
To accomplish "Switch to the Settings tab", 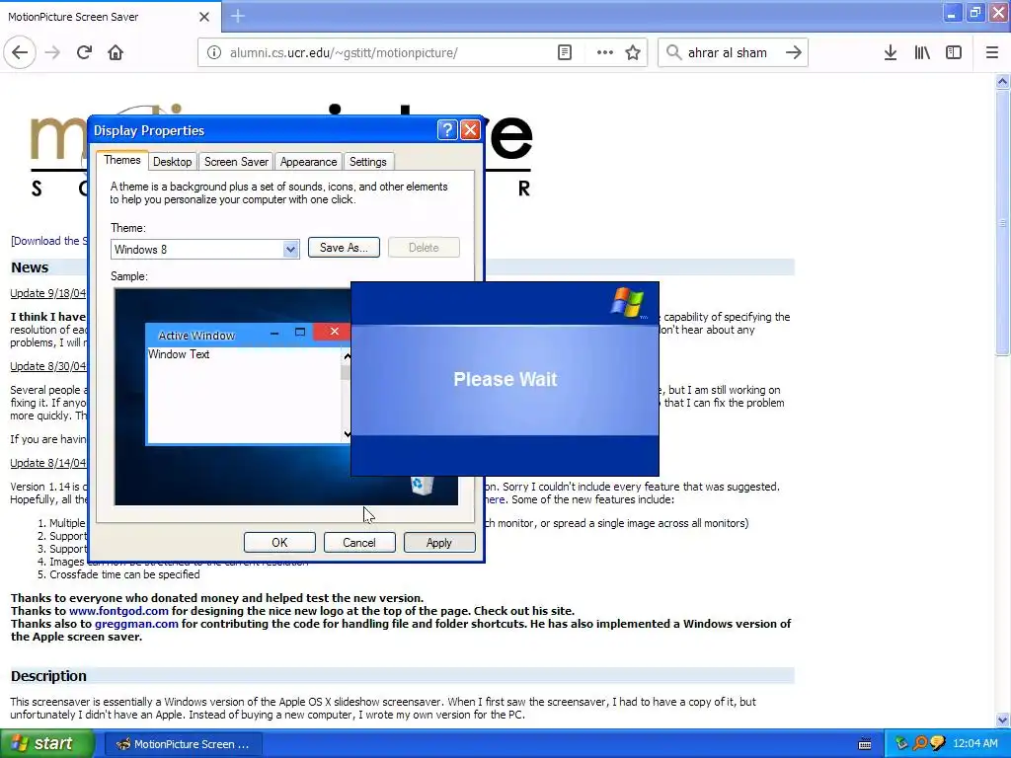I will (367, 162).
